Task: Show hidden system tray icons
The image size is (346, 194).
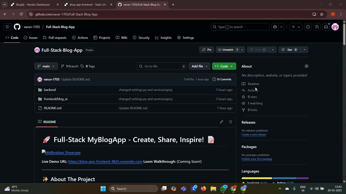Action: click(x=280, y=189)
